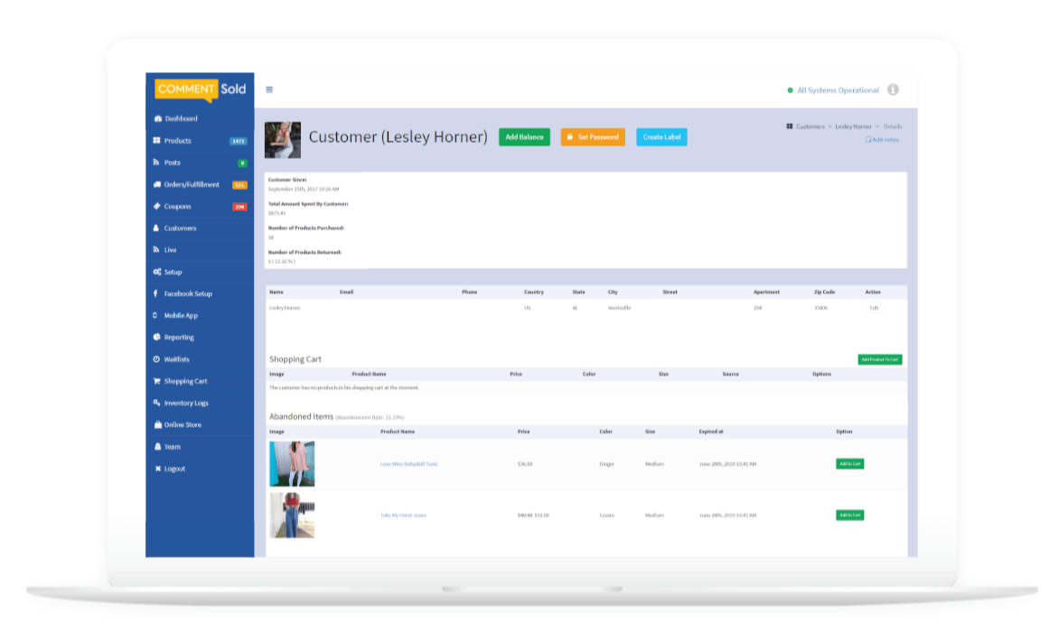Click the Cream color cell
The image size is (1059, 641).
[606, 516]
